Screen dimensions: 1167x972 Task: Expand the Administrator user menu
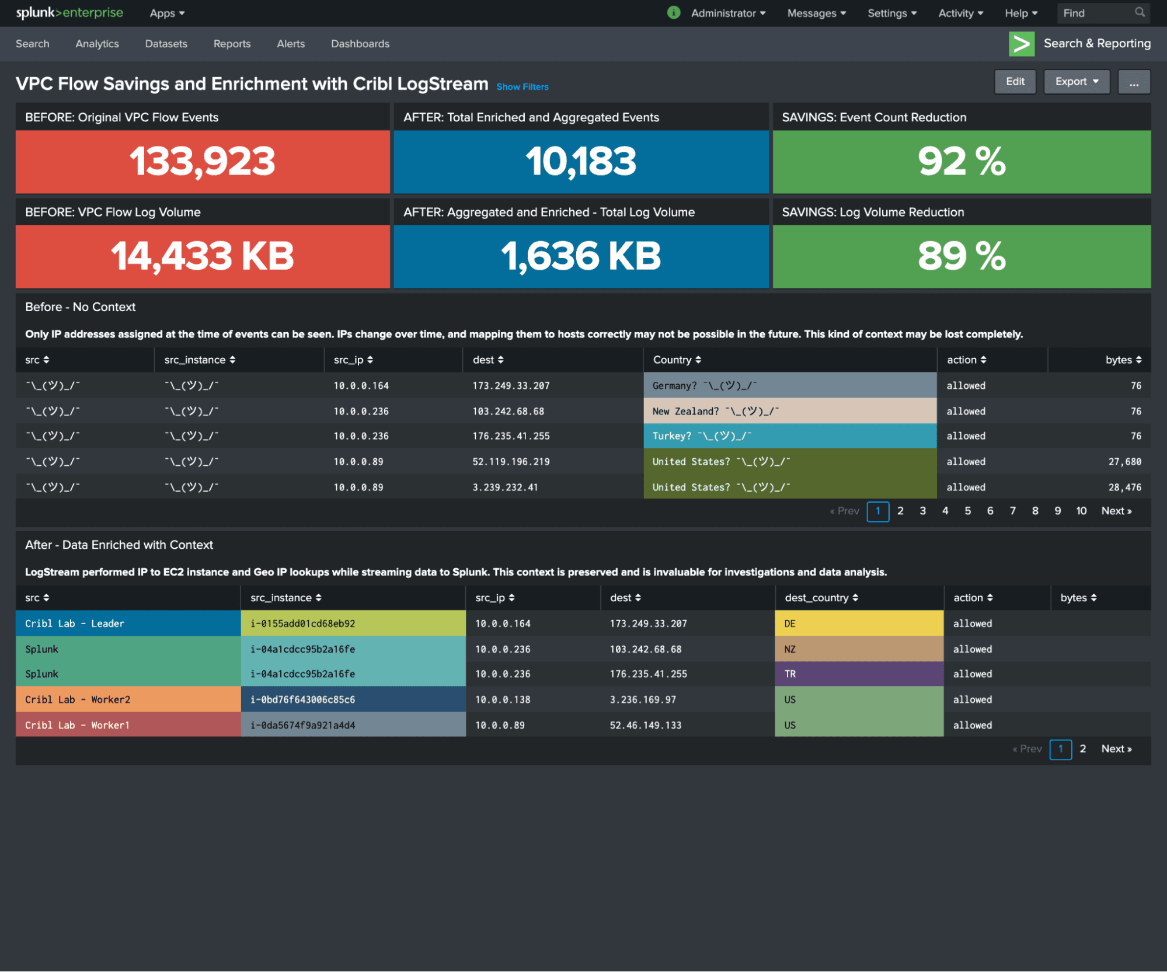point(728,13)
